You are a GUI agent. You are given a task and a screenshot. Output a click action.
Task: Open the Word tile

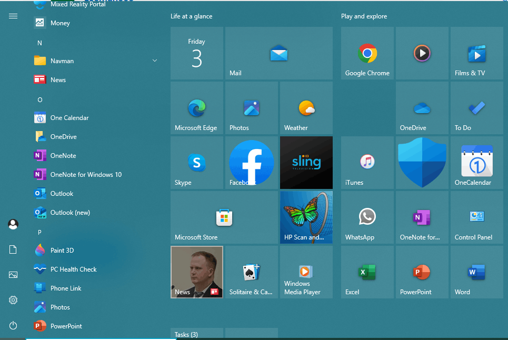pos(476,272)
